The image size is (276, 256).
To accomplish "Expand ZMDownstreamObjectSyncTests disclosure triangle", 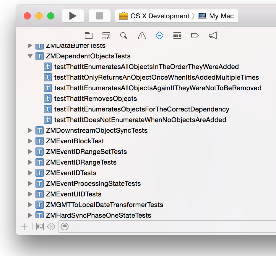I will [x=30, y=130].
